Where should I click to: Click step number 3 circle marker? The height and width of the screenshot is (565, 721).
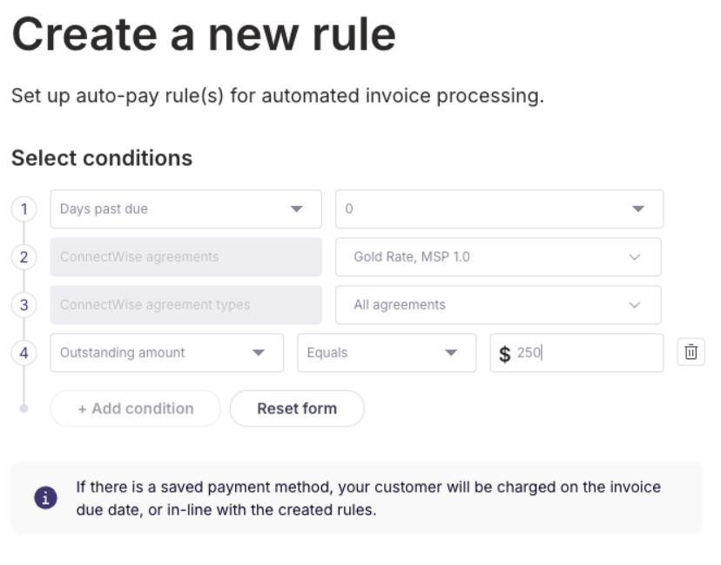(24, 305)
